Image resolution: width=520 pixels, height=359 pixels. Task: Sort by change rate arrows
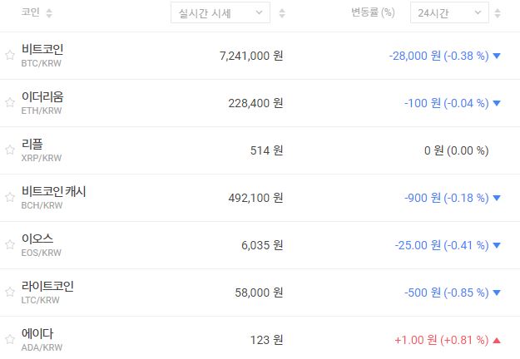[x=498, y=13]
